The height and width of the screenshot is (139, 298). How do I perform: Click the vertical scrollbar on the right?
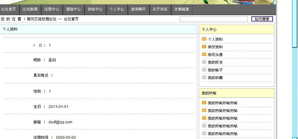point(295,69)
